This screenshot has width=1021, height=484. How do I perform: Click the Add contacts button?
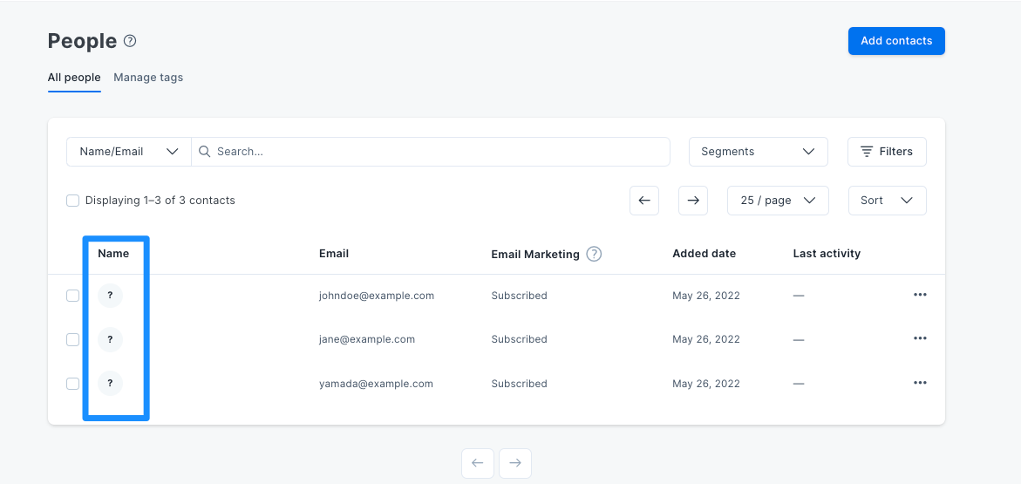coord(896,41)
